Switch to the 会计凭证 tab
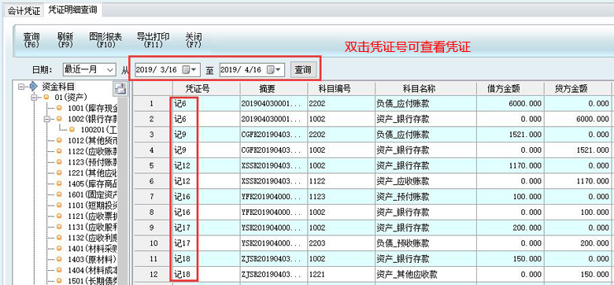Image resolution: width=614 pixels, height=285 pixels. pos(24,10)
